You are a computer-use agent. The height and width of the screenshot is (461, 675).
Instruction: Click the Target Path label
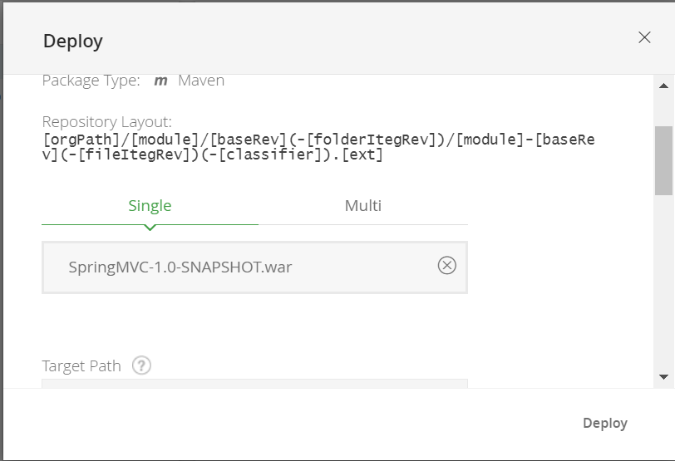[x=81, y=366]
